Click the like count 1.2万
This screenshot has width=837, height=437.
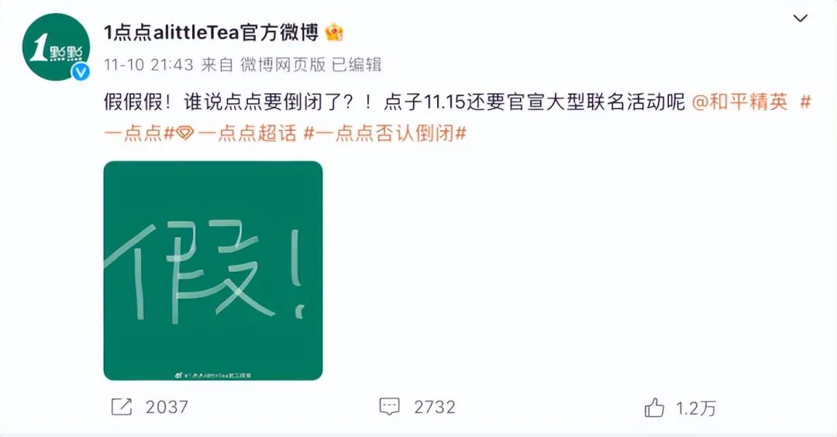tap(695, 409)
